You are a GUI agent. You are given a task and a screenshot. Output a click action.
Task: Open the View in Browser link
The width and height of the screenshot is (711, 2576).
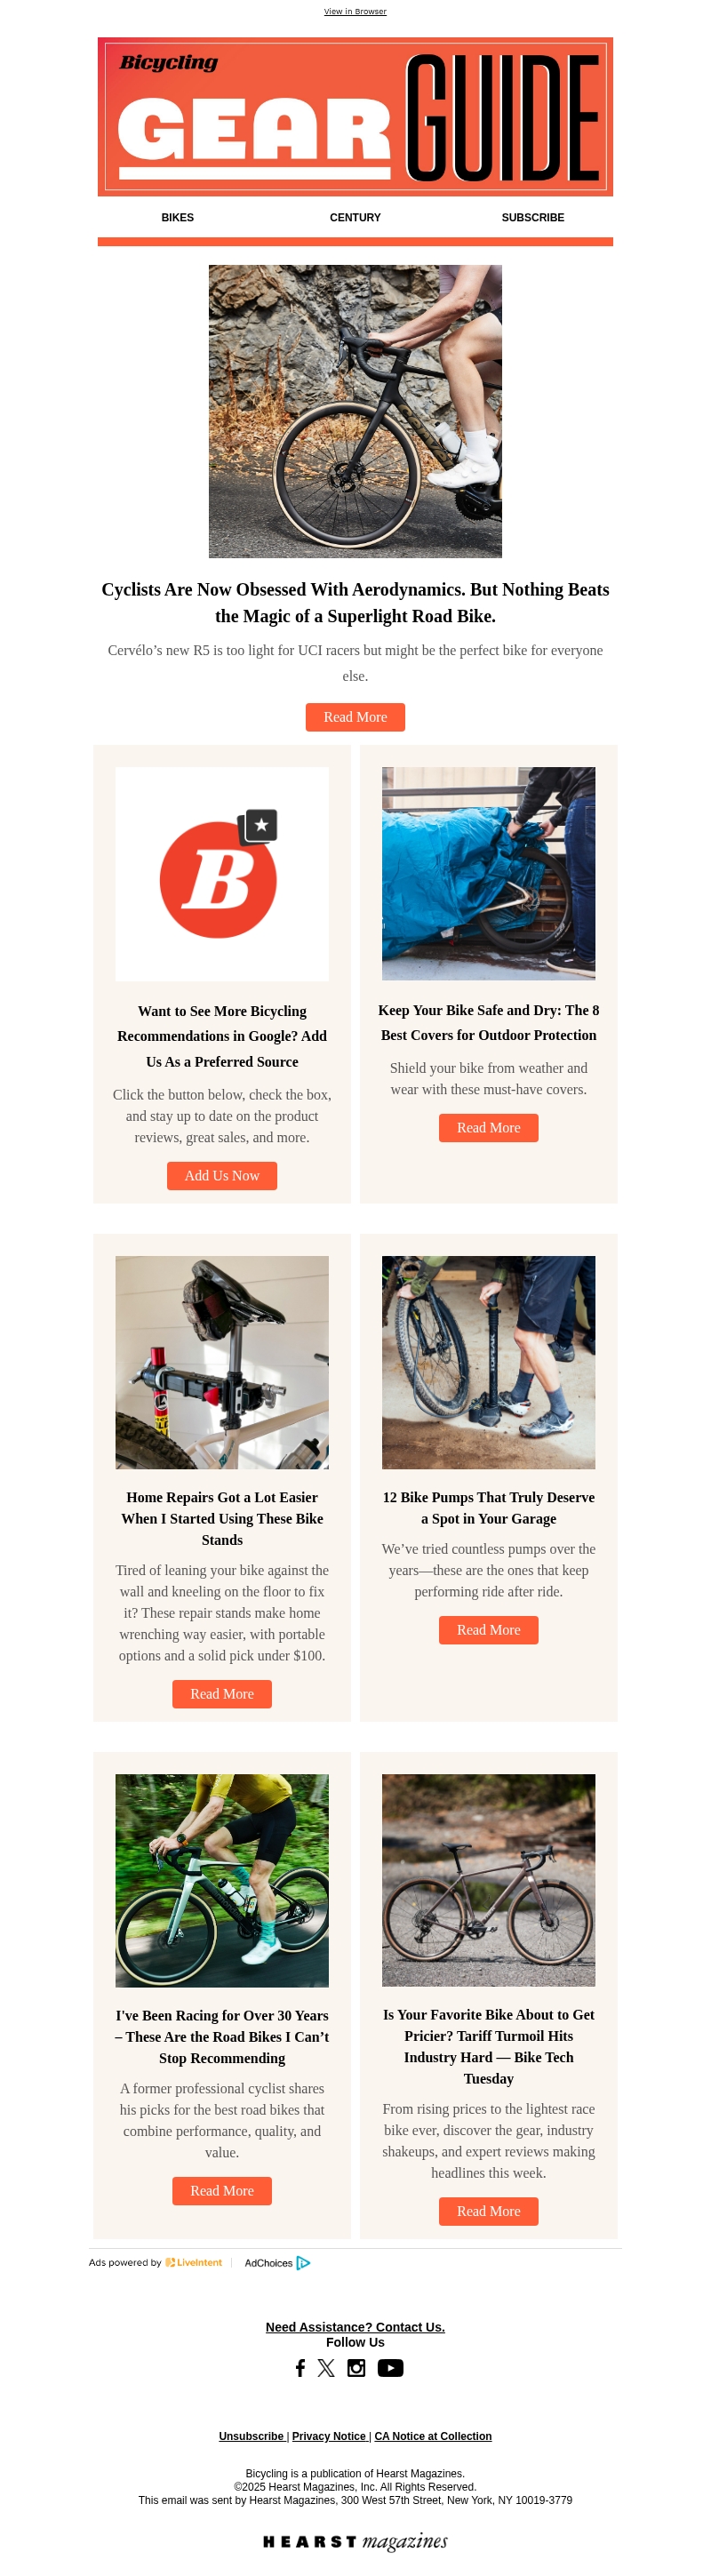[x=355, y=11]
